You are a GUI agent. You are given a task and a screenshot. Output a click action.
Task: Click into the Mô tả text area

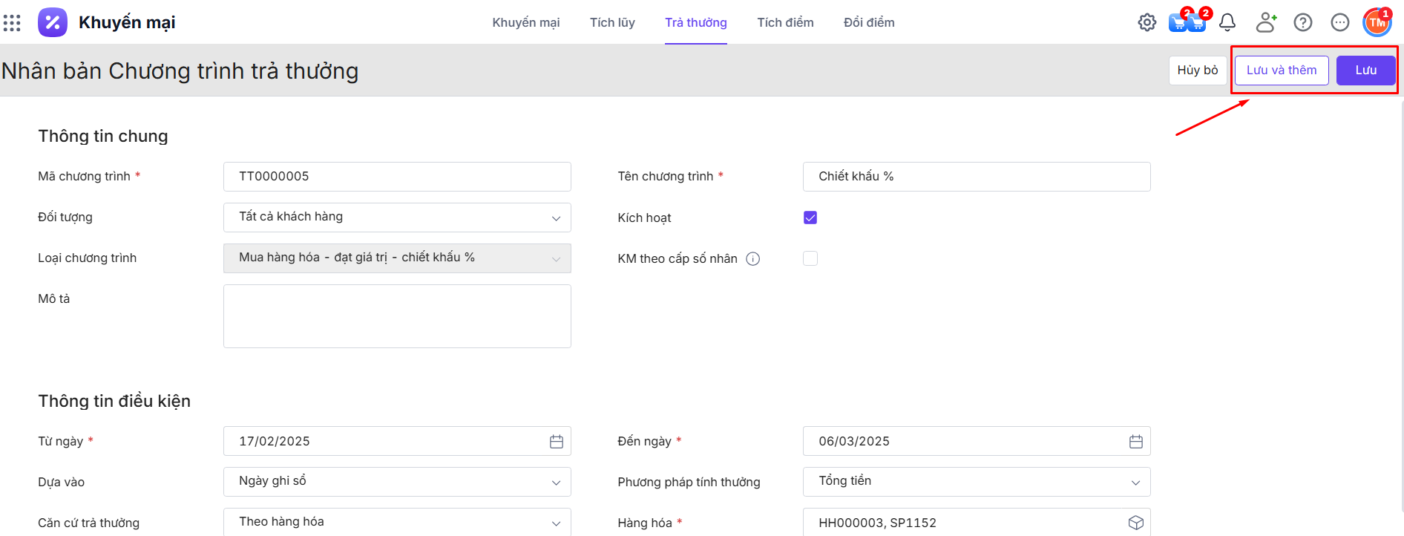pos(397,316)
